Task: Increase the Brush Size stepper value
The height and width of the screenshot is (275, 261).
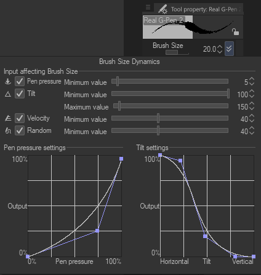Action: point(220,47)
